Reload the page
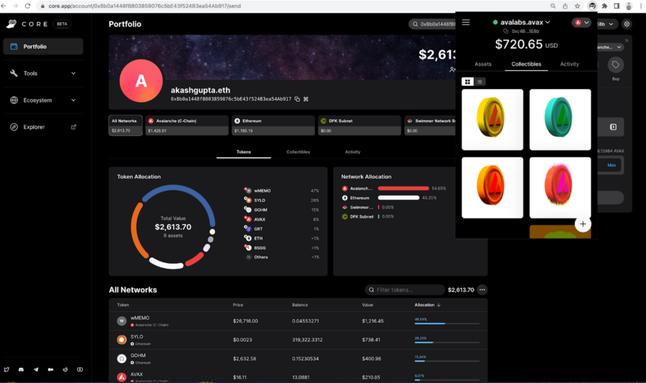The image size is (646, 383). point(28,6)
